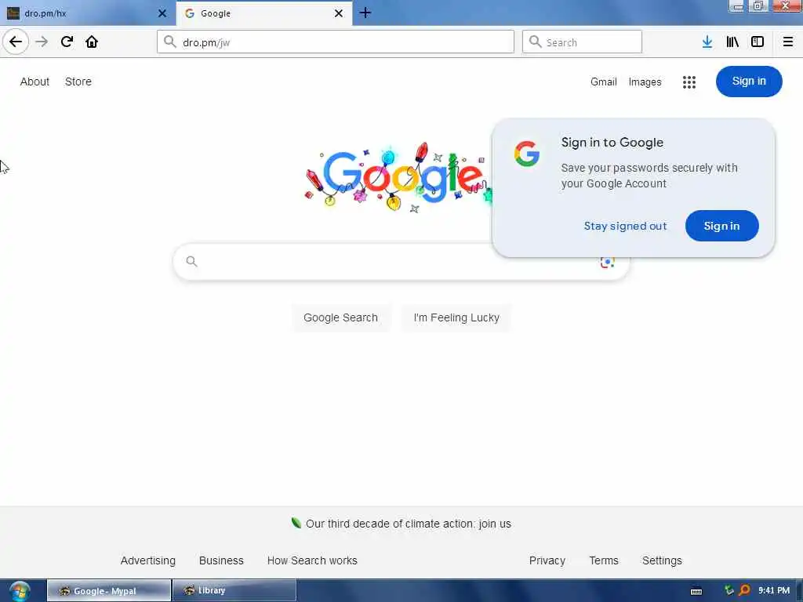
Task: Close the dro.pm/hx tab
Action: tap(162, 13)
